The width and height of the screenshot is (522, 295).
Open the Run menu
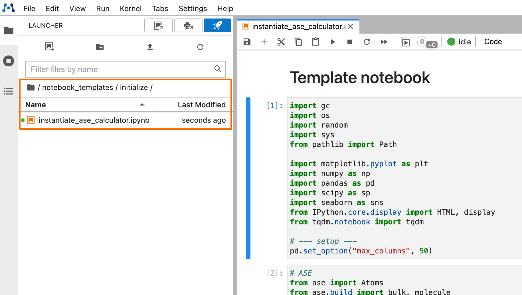click(x=103, y=9)
